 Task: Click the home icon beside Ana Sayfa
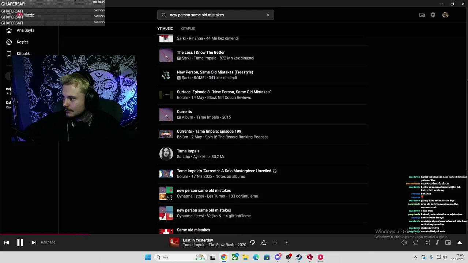(x=9, y=30)
